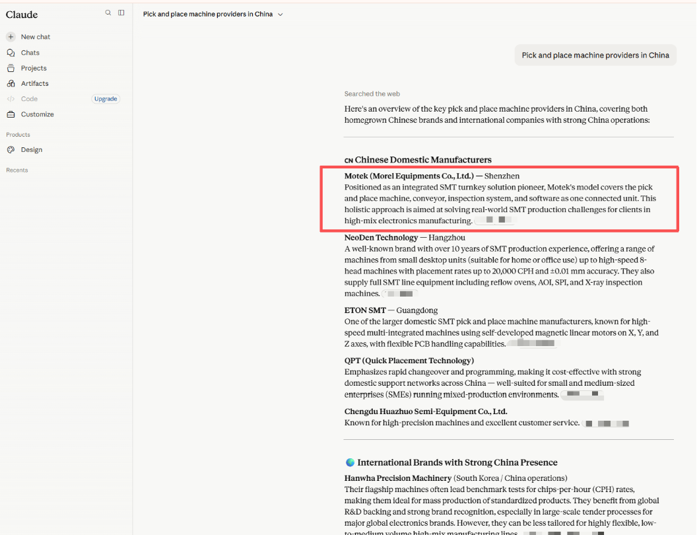Click the ETON SMT title
Viewport: 699px width, 535px height.
[x=365, y=310]
